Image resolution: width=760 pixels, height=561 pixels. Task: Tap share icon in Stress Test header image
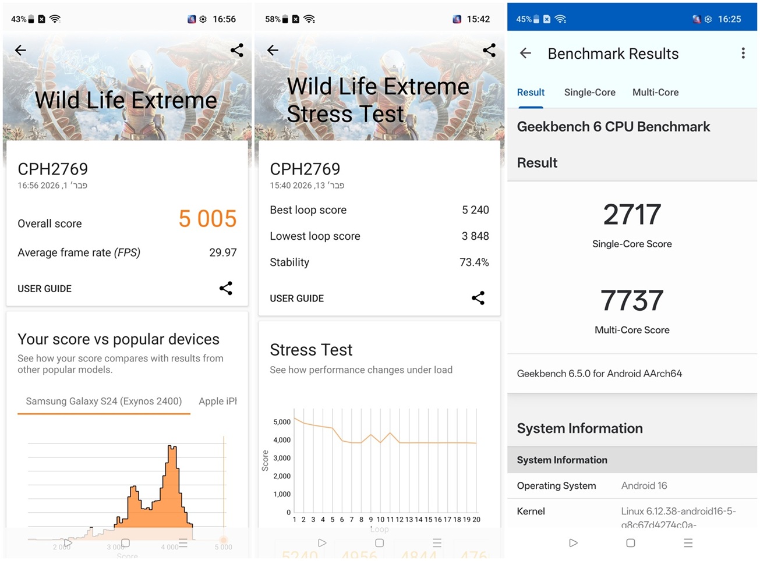click(489, 51)
